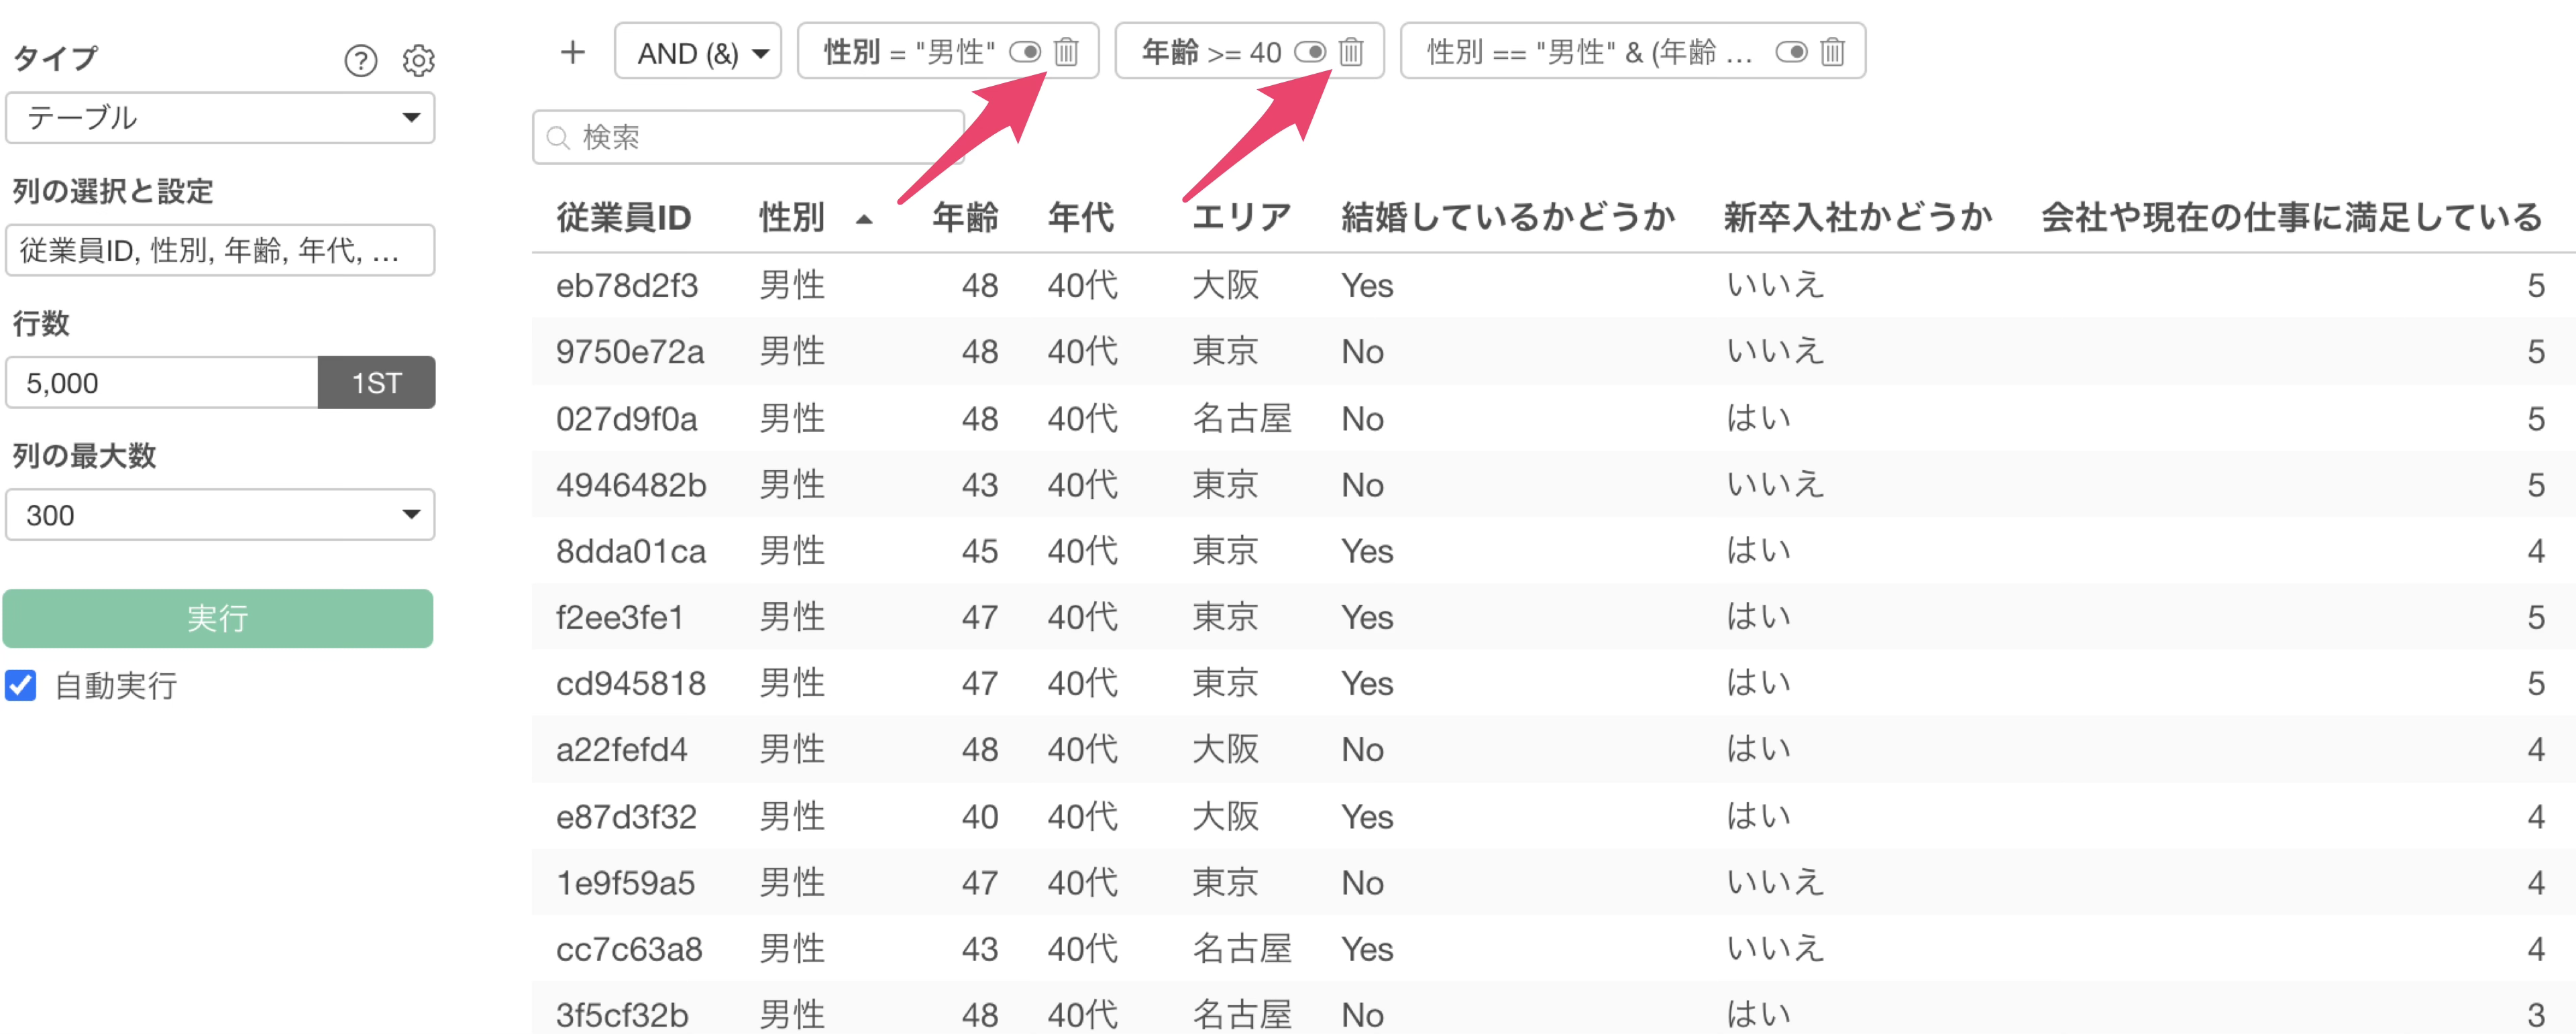Open settings gear next to タイプ
The width and height of the screenshot is (2576, 1034).
click(x=418, y=61)
